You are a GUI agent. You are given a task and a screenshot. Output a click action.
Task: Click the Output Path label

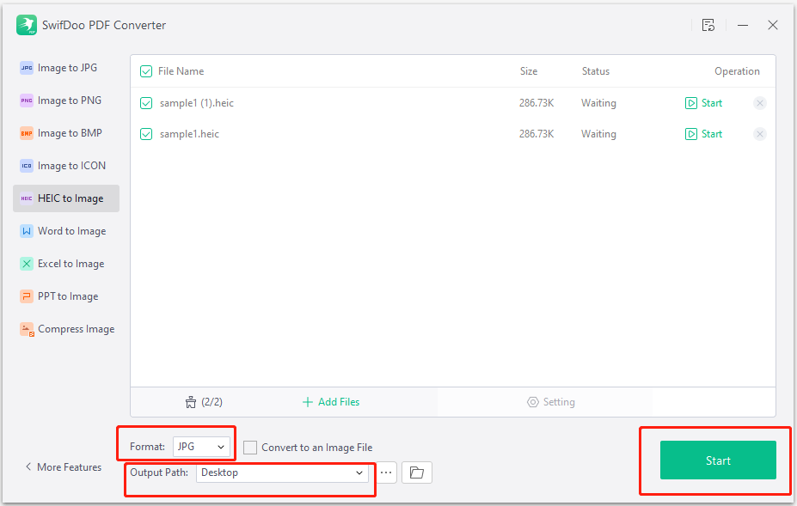coord(158,472)
